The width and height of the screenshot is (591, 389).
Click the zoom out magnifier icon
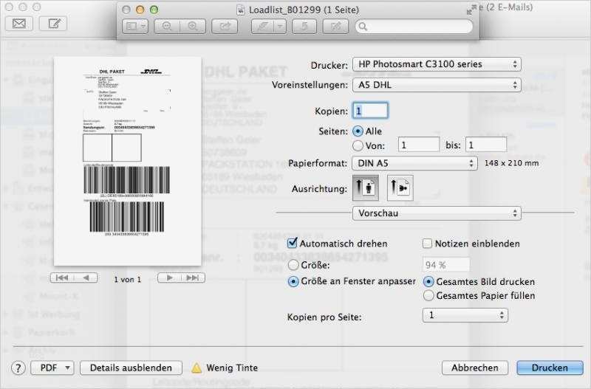tap(167, 27)
